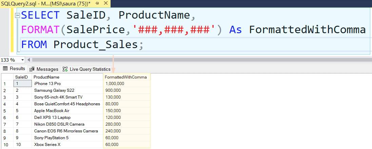Click the Live Query Statistics icon

click(65, 69)
